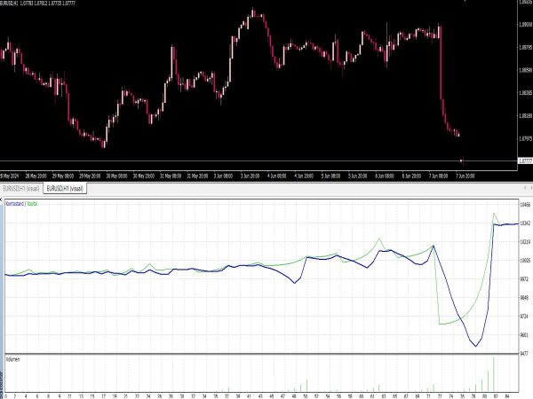
Task: Close the tester graph panel
Action: point(1,199)
